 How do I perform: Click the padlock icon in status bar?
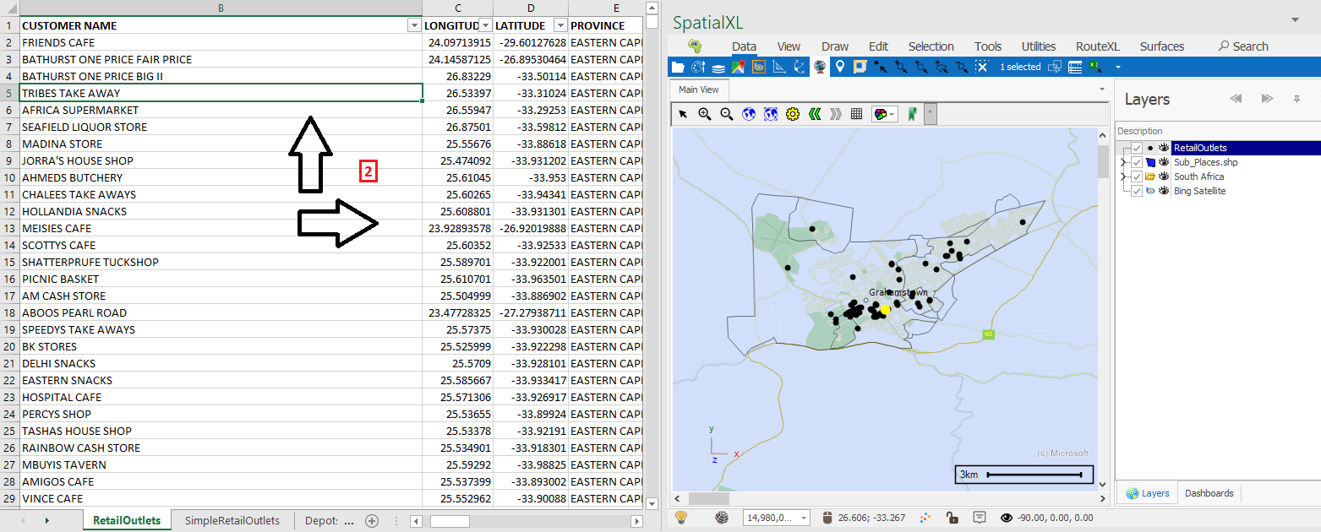click(952, 518)
